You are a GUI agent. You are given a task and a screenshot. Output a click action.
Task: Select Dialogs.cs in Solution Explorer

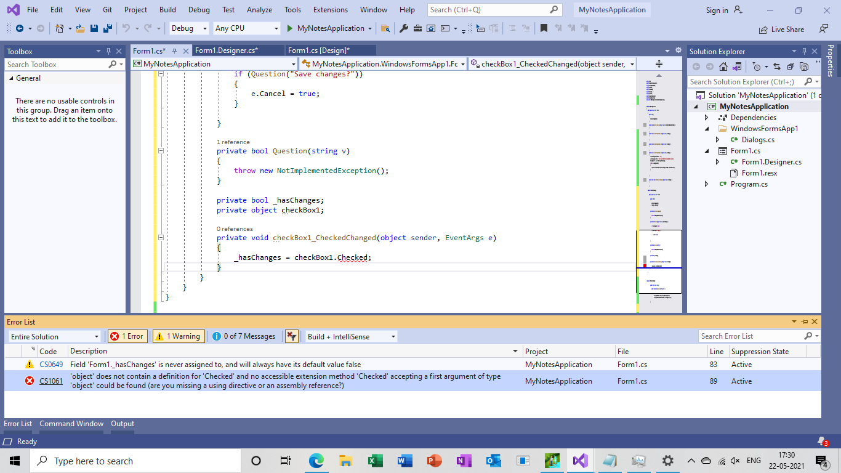[x=758, y=140]
